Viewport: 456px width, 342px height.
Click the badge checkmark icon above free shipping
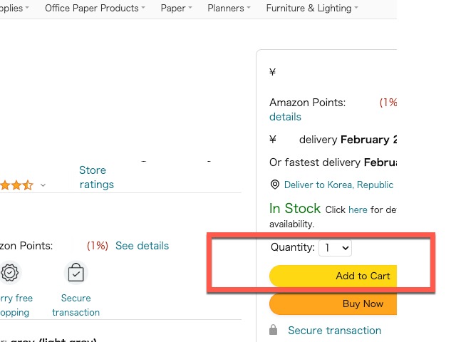point(9,272)
